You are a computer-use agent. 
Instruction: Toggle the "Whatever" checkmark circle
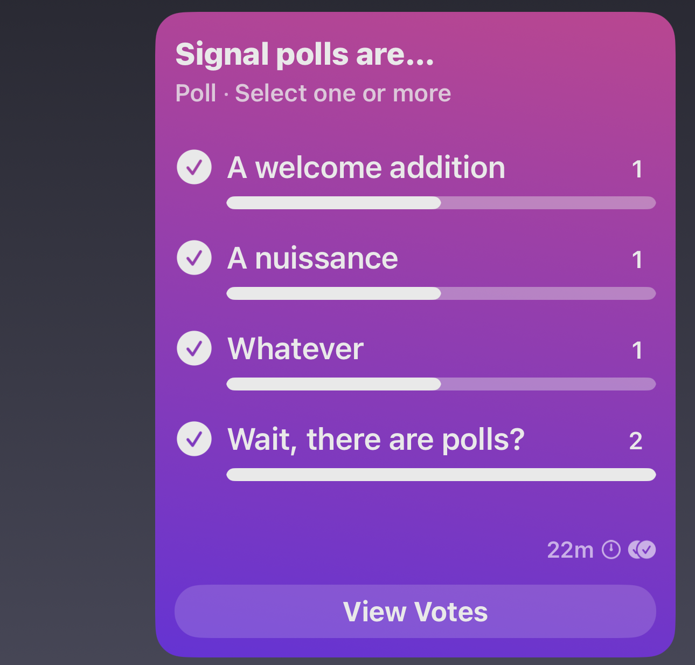tap(194, 348)
